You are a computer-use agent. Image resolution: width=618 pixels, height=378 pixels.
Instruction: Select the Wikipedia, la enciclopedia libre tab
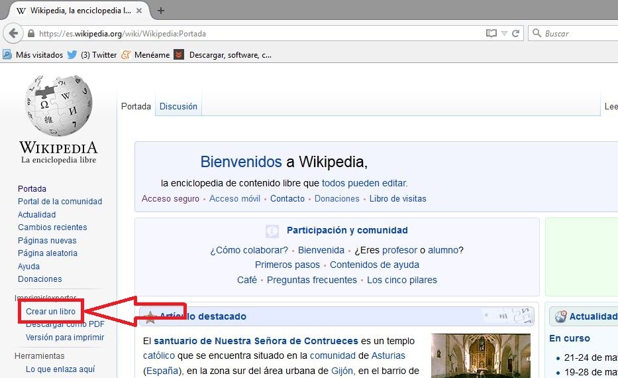coord(79,11)
